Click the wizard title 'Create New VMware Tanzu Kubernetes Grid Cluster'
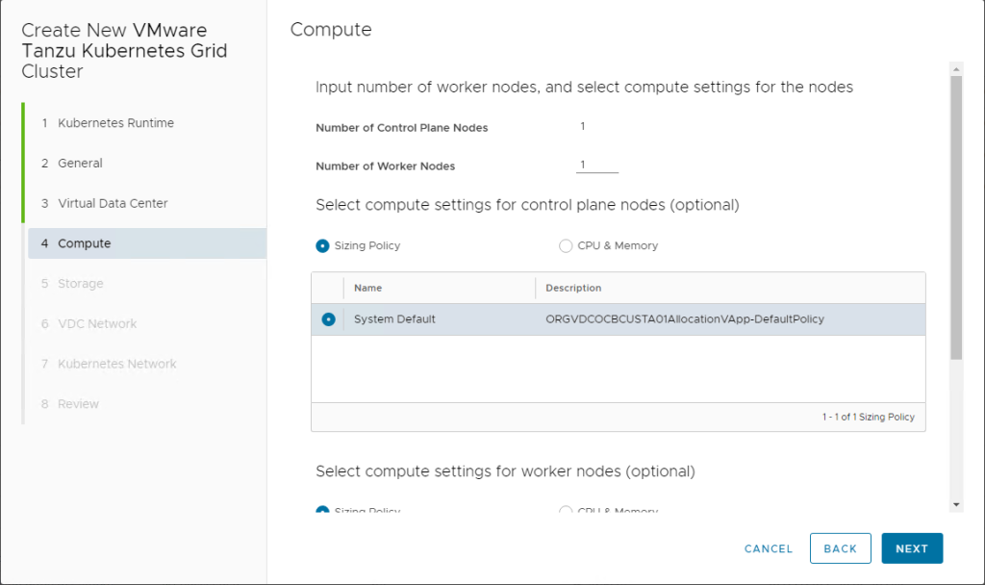The width and height of the screenshot is (985, 585). coord(124,51)
